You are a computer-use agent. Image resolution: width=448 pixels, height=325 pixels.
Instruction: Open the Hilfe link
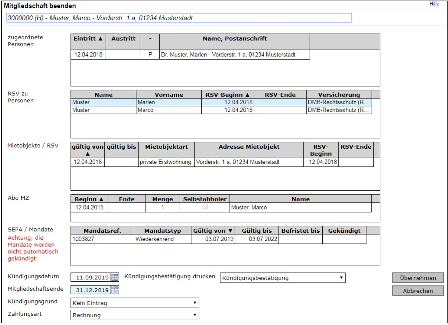tap(434, 4)
